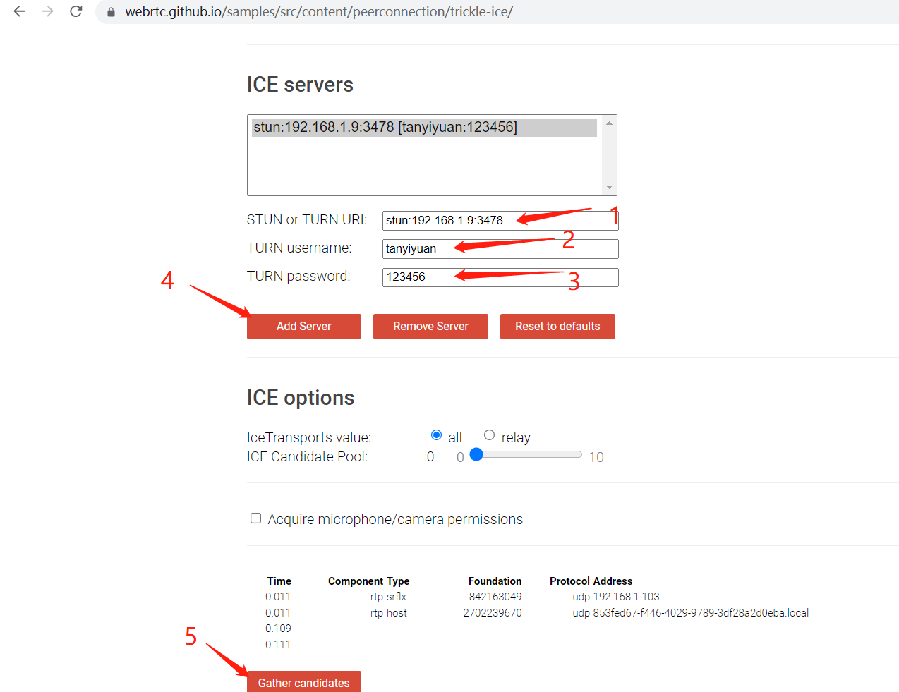Click Reset to defaults

coord(557,326)
